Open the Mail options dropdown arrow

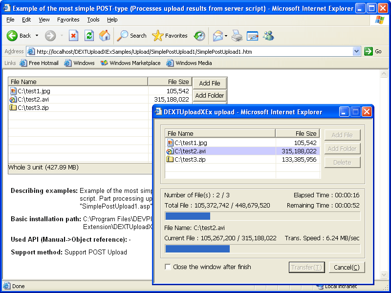226,36
